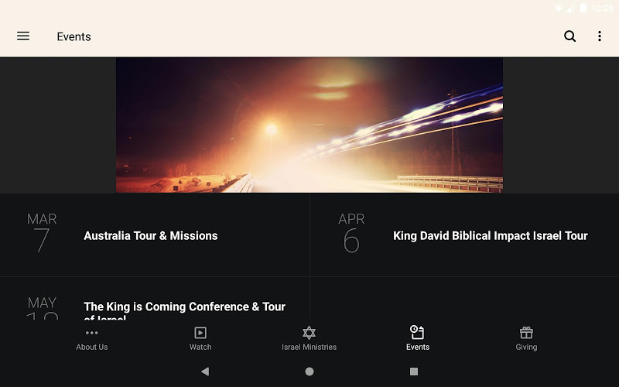
Task: Switch to the Israel Ministries tab
Action: tap(309, 348)
